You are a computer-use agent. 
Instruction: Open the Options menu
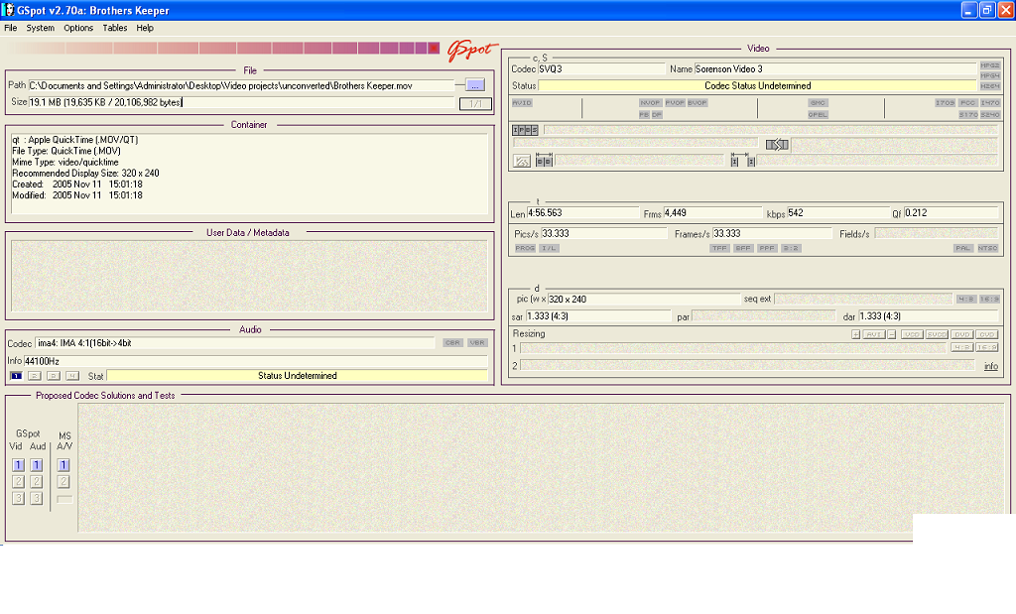pyautogui.click(x=78, y=28)
